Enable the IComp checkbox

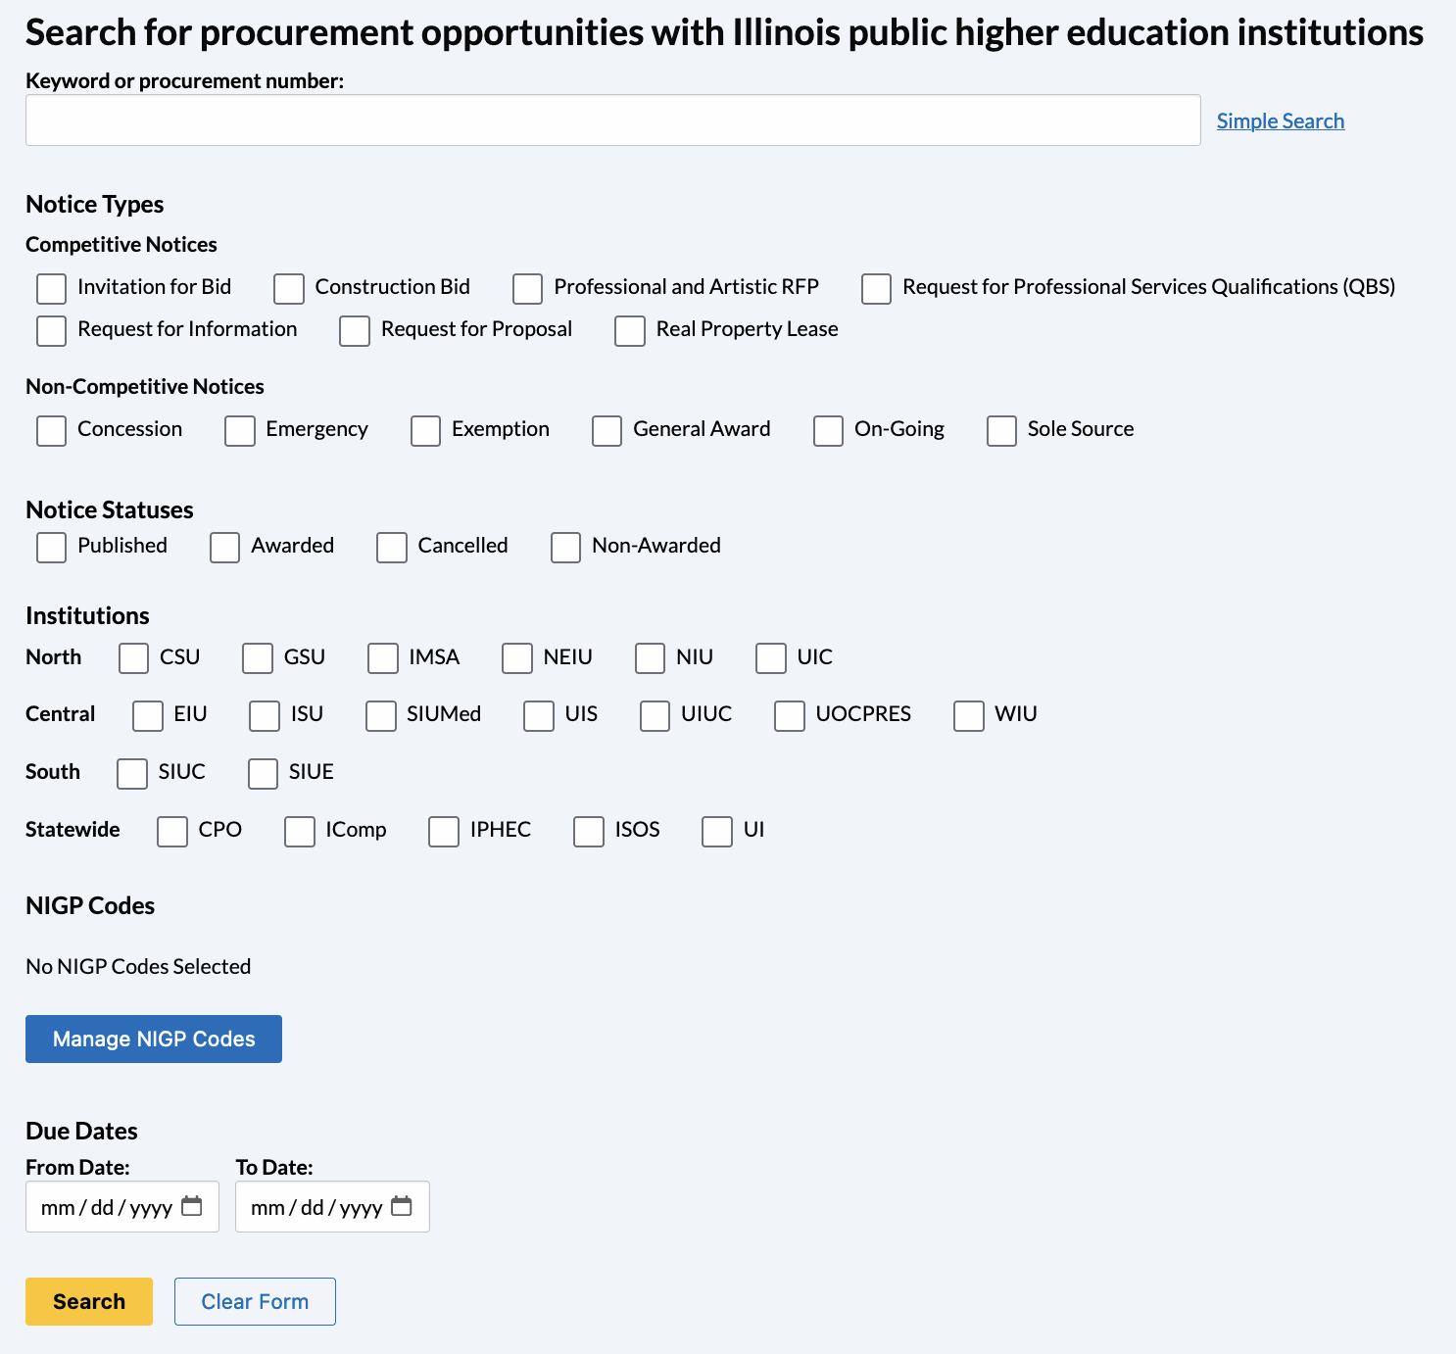click(x=300, y=832)
